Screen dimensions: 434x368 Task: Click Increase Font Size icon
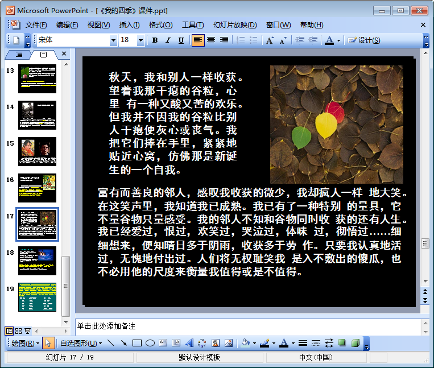click(x=270, y=40)
